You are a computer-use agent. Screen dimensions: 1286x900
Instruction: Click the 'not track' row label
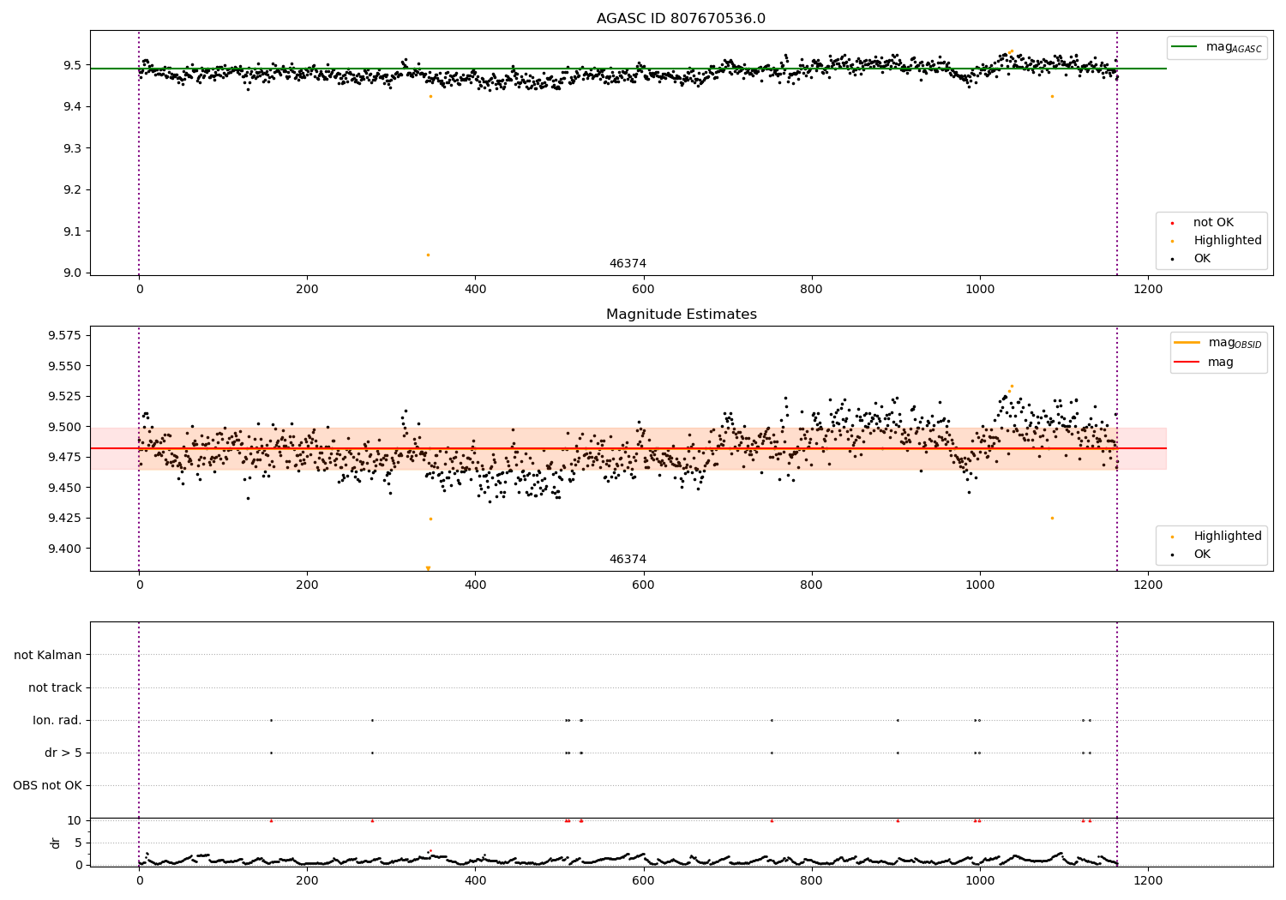point(55,688)
